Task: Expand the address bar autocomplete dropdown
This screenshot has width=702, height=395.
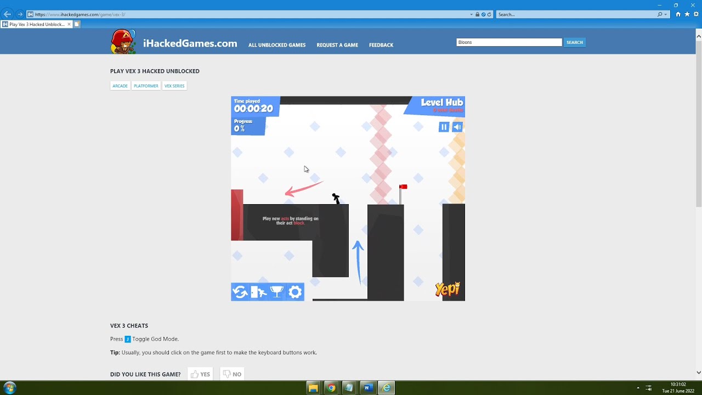Action: (x=472, y=14)
